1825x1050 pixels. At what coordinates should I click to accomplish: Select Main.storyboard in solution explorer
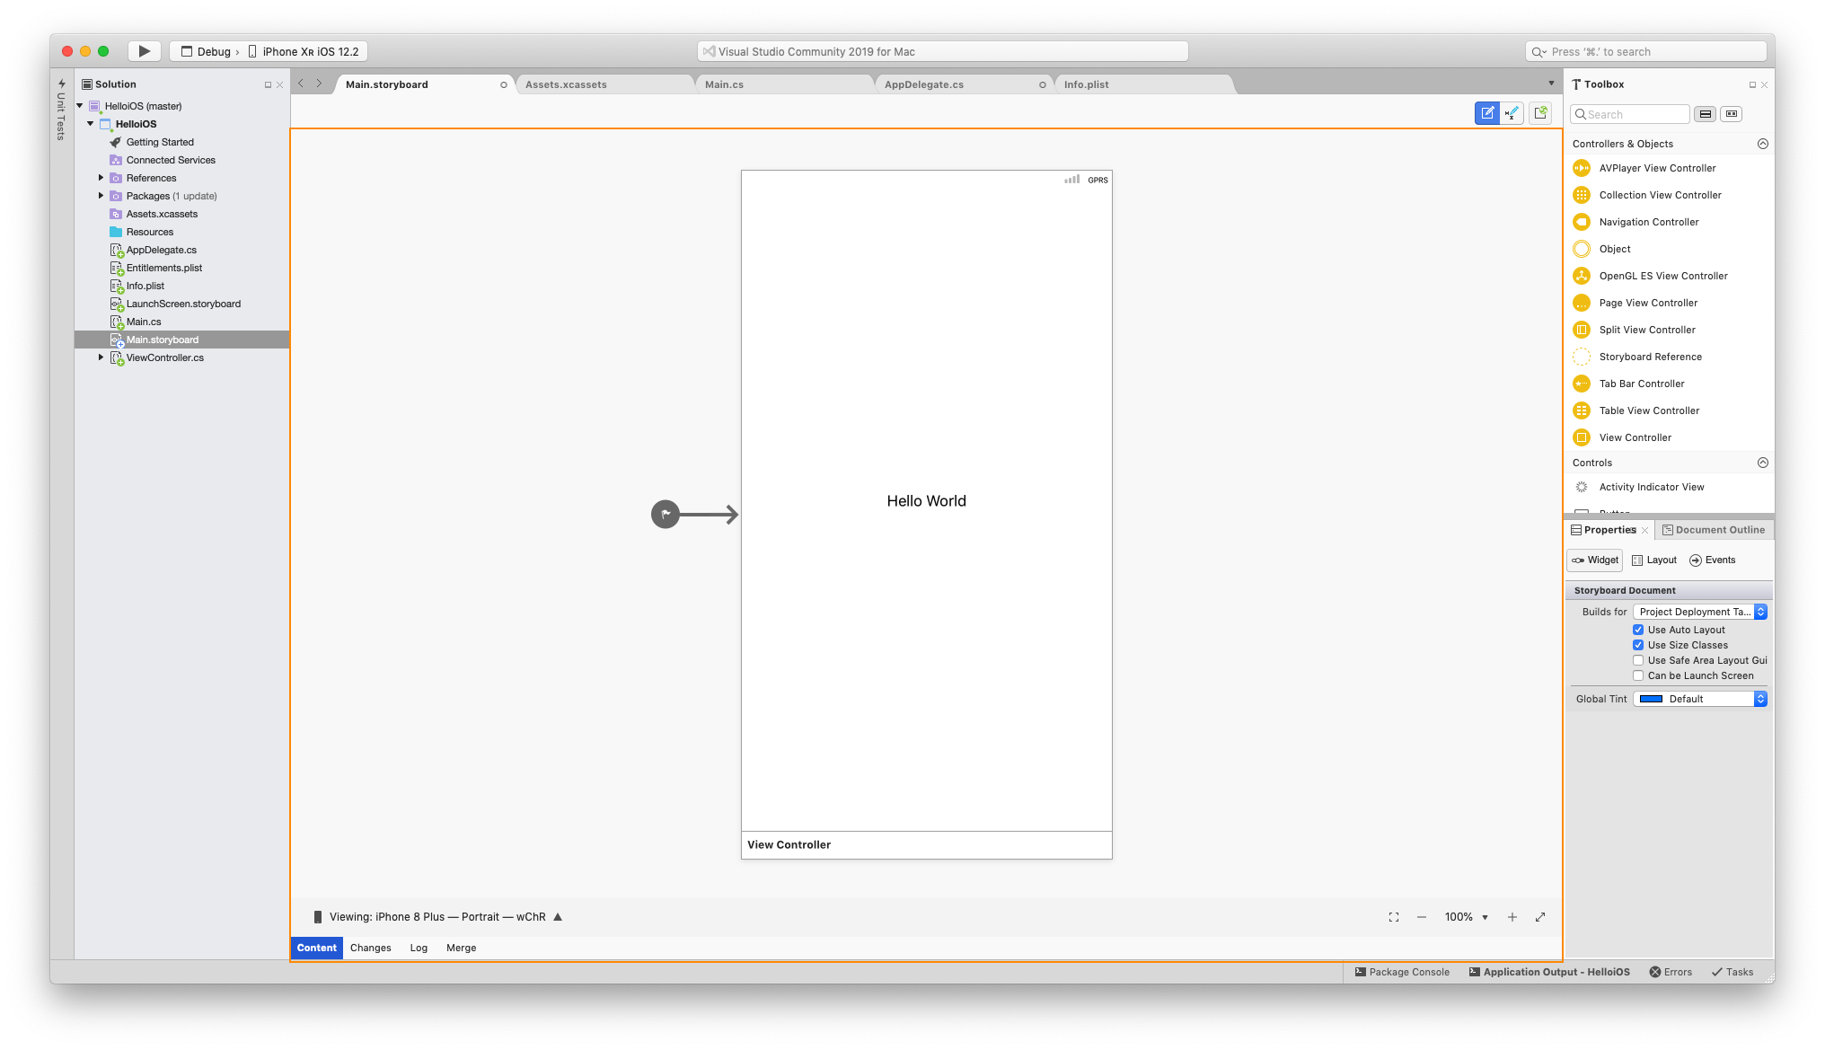point(161,339)
